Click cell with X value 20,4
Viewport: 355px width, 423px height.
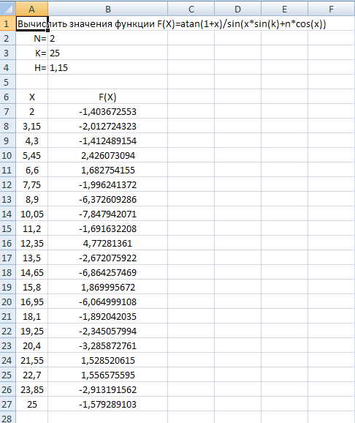tap(32, 345)
